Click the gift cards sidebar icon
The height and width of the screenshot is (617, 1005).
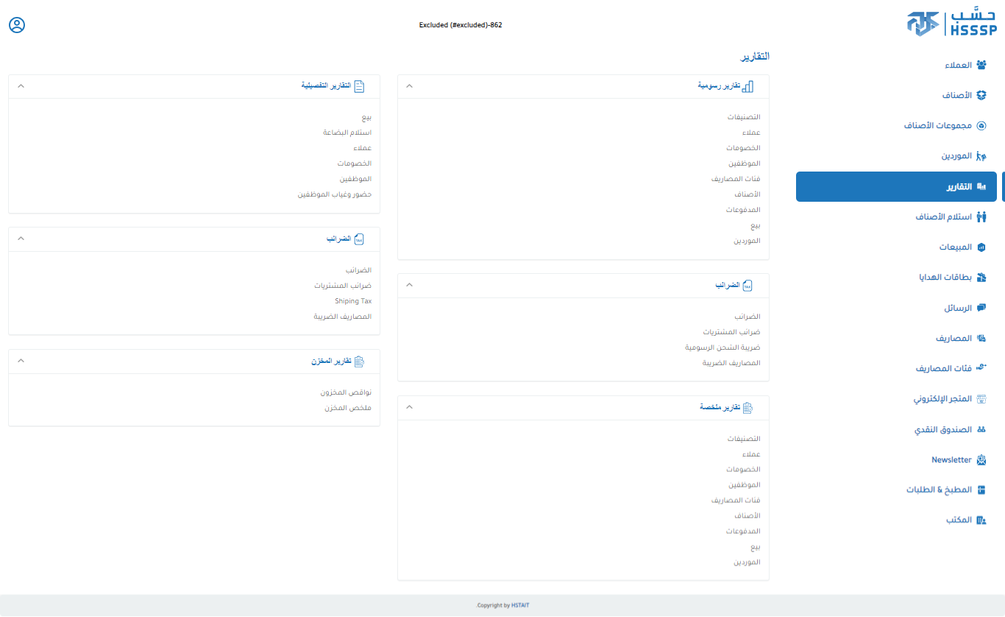coord(981,278)
